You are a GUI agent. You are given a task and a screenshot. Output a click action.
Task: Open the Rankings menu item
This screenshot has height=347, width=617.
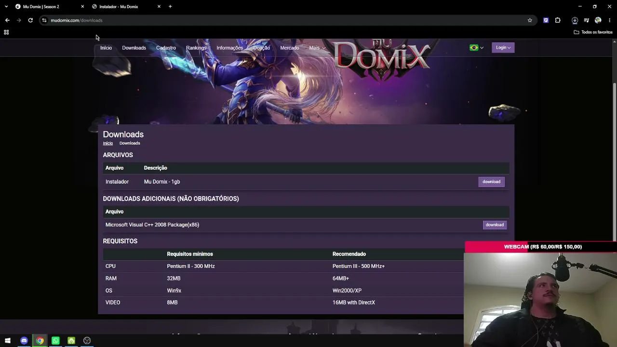(x=196, y=48)
